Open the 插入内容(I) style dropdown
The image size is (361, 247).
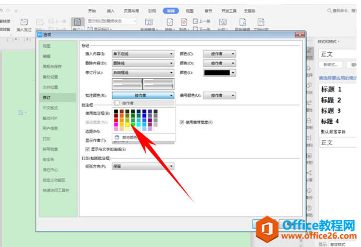[143, 54]
